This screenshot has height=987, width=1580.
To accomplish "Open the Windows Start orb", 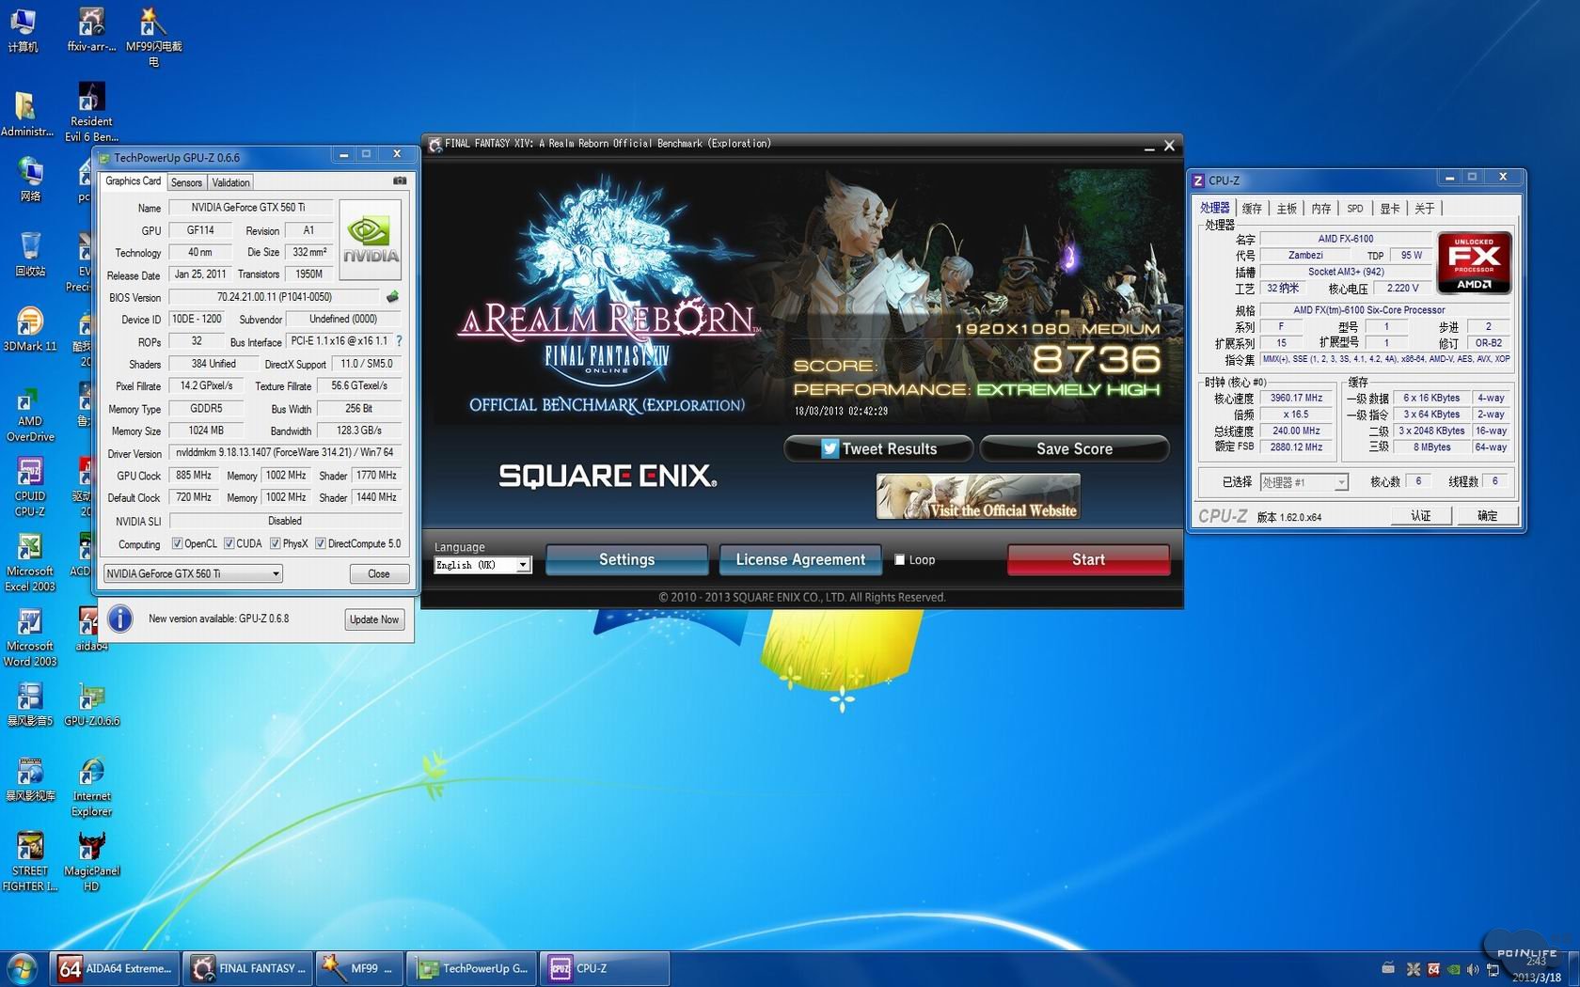I will [x=22, y=968].
